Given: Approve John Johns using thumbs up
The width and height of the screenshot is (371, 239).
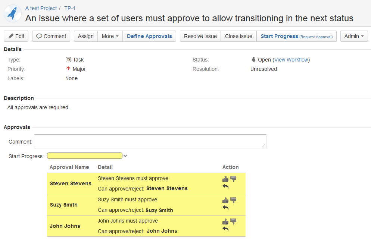Looking at the screenshot, I should [x=225, y=221].
